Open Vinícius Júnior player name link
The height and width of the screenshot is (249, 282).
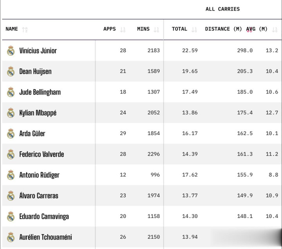(38, 51)
